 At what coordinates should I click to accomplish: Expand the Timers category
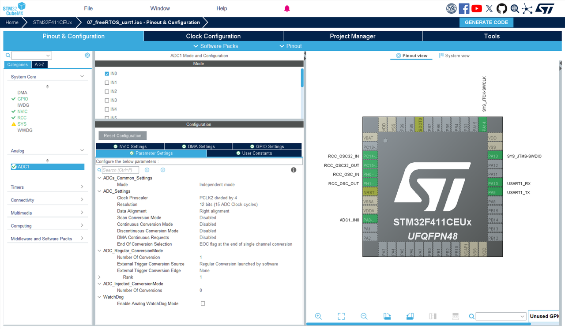[82, 187]
